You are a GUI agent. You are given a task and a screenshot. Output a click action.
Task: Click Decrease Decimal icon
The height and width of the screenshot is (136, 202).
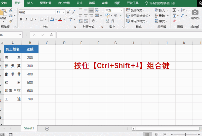113,21
